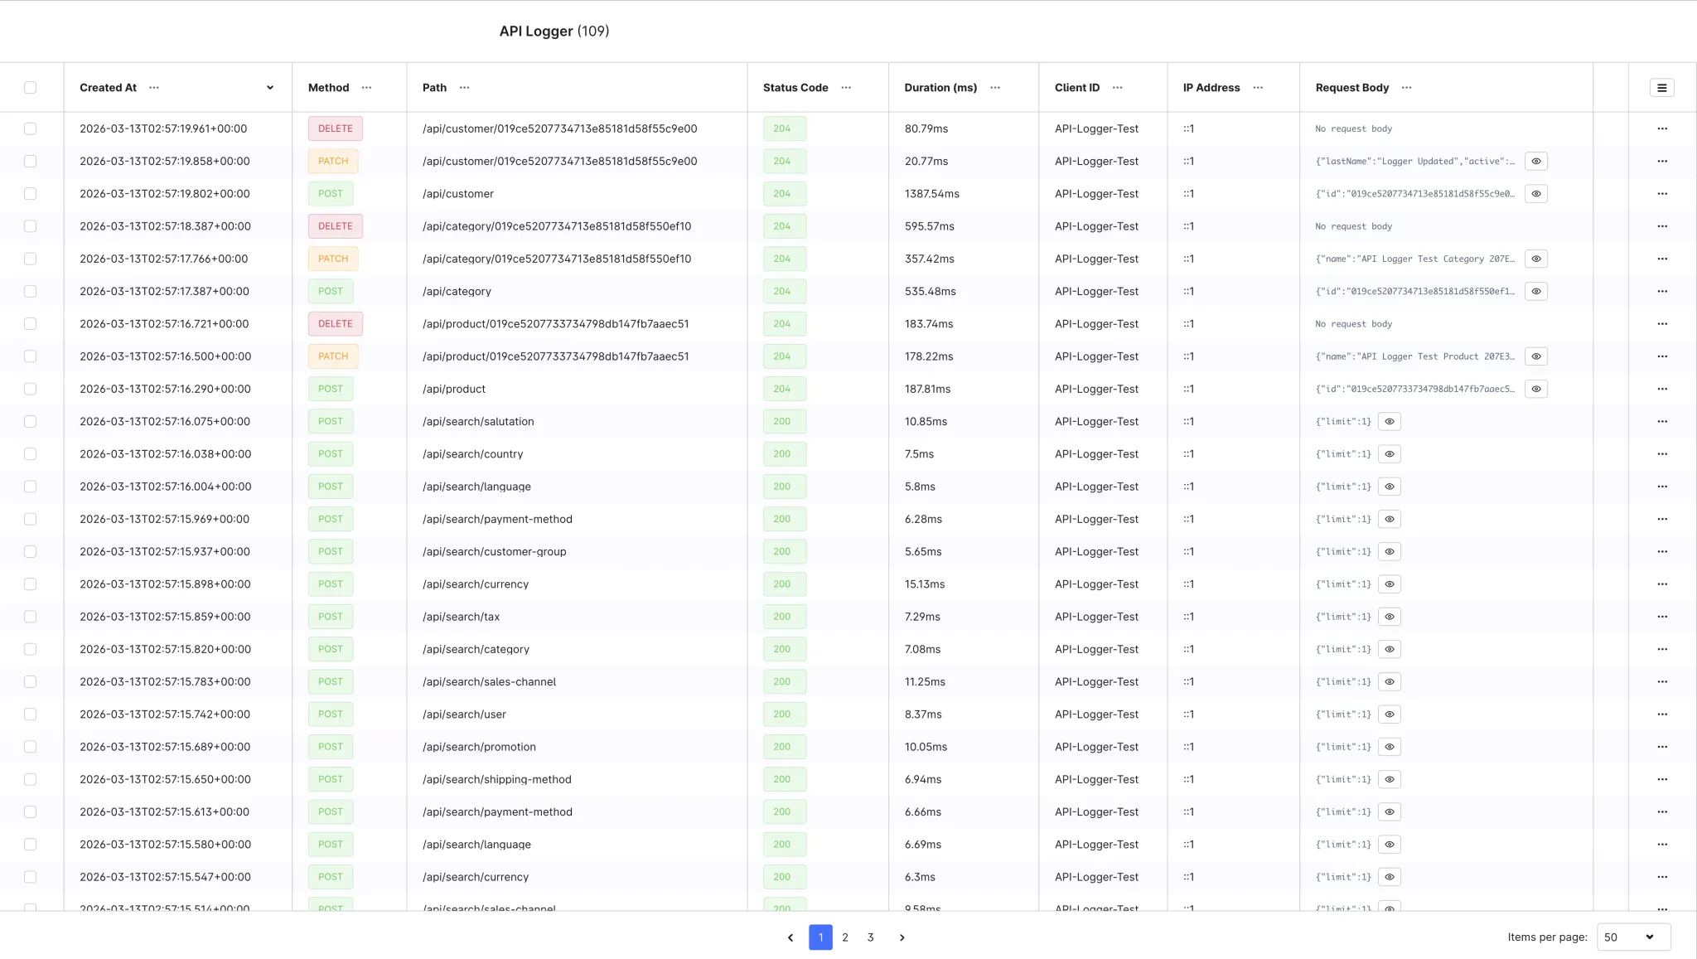Select the first DELETE customer row checkbox

[31, 128]
